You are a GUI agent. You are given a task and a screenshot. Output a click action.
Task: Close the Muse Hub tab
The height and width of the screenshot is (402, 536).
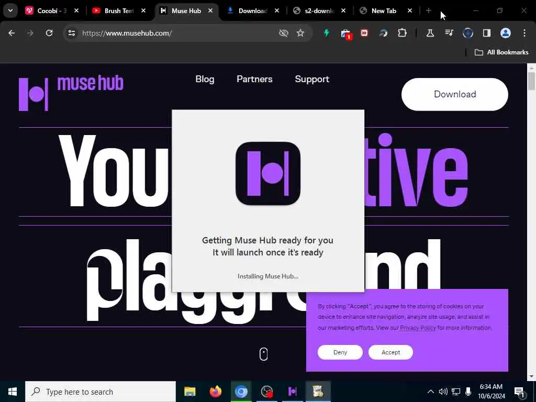click(210, 10)
